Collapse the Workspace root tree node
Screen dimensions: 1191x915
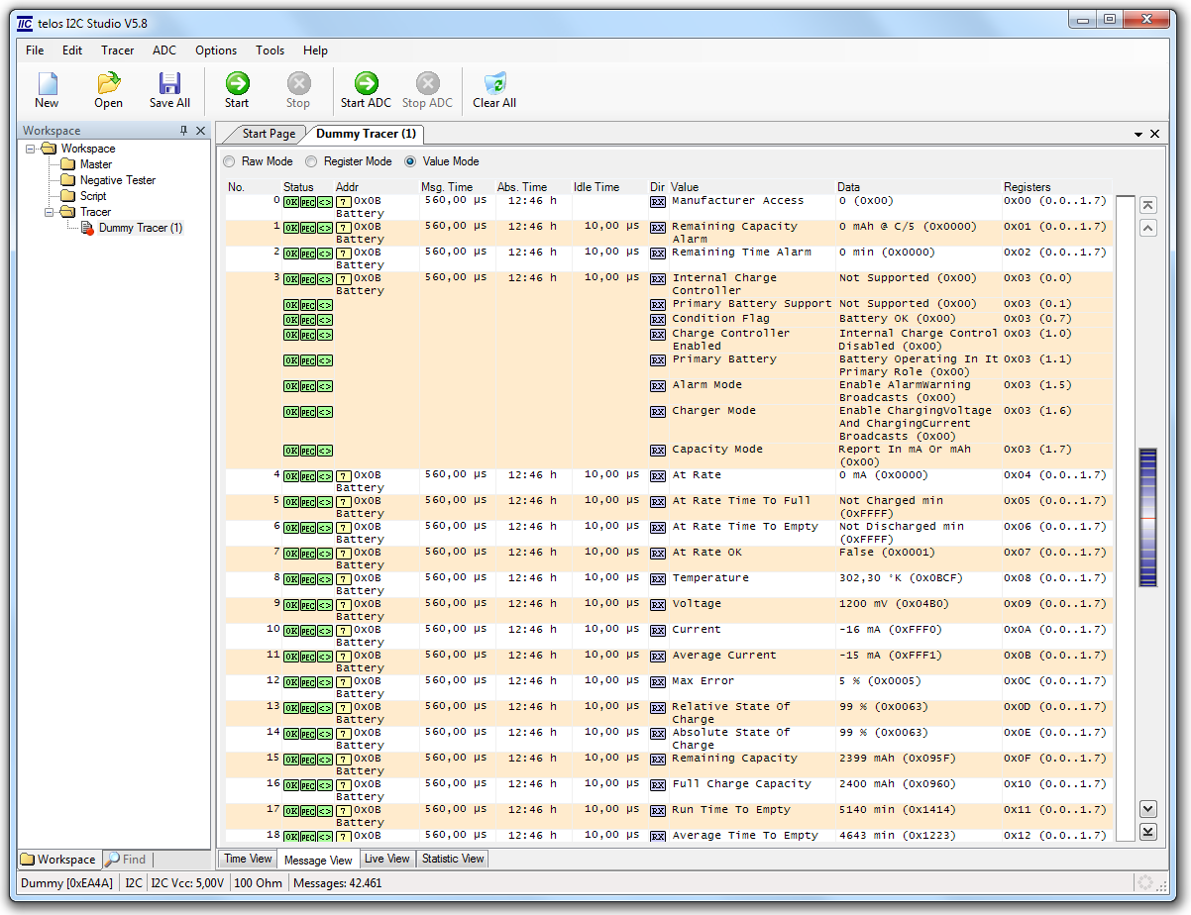pyautogui.click(x=31, y=149)
